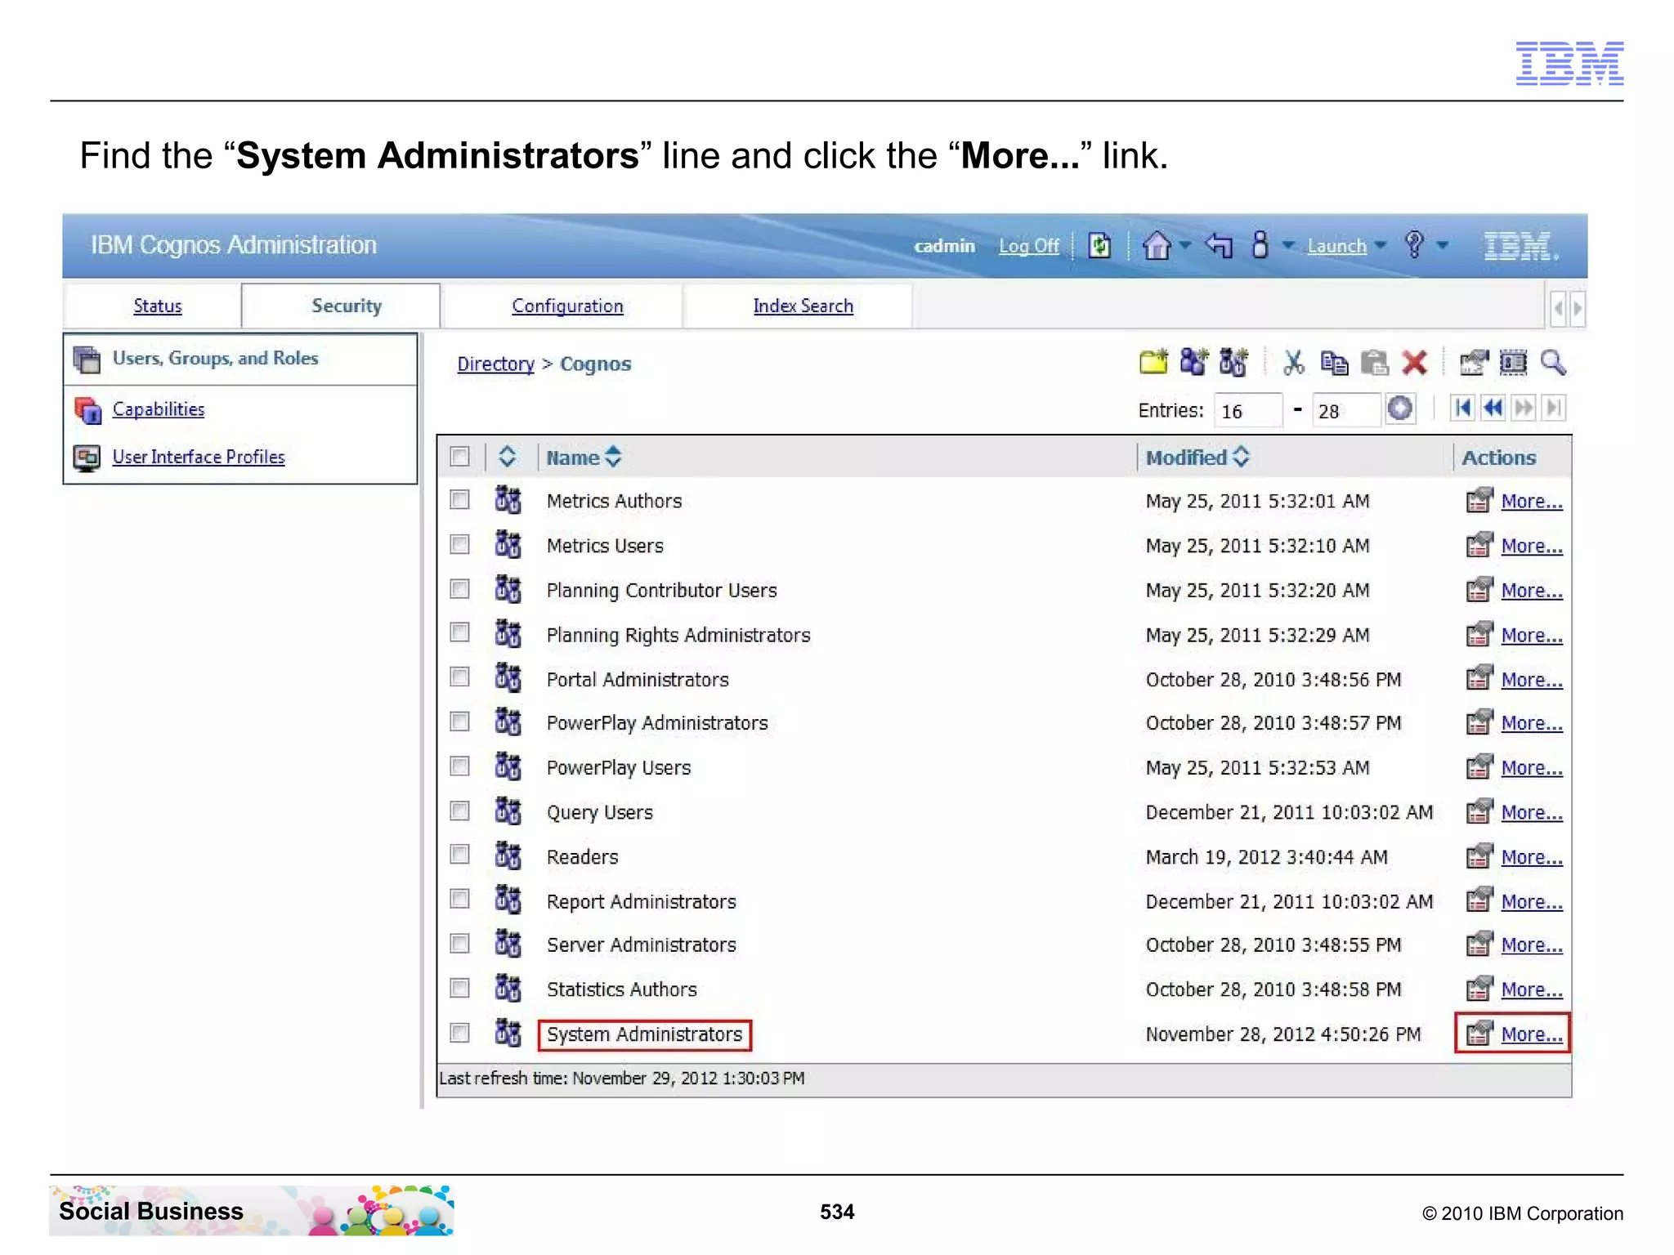1674x1255 pixels.
Task: Check the Readers checkbox
Action: (x=460, y=855)
